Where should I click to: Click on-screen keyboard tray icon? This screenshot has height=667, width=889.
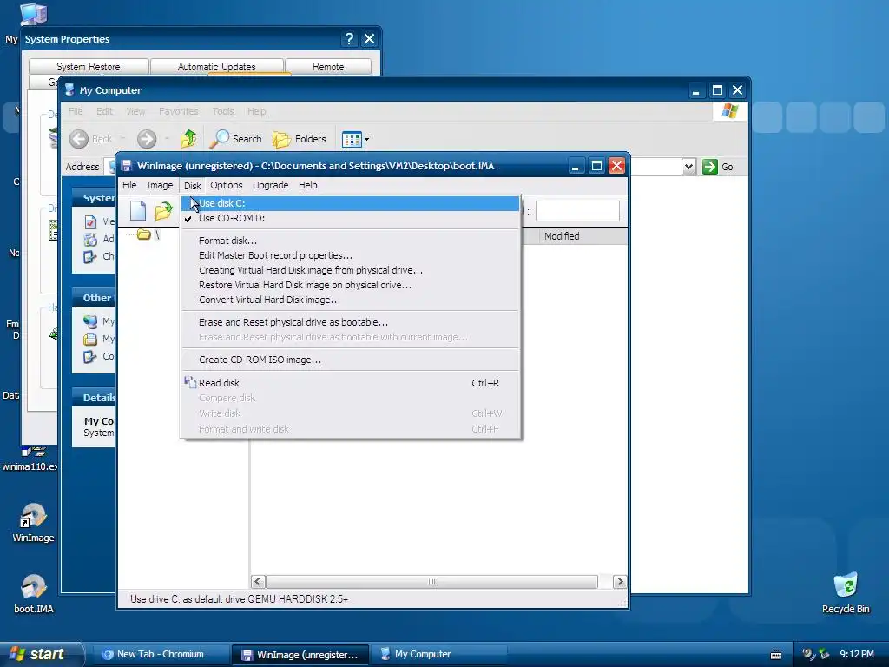tap(777, 655)
